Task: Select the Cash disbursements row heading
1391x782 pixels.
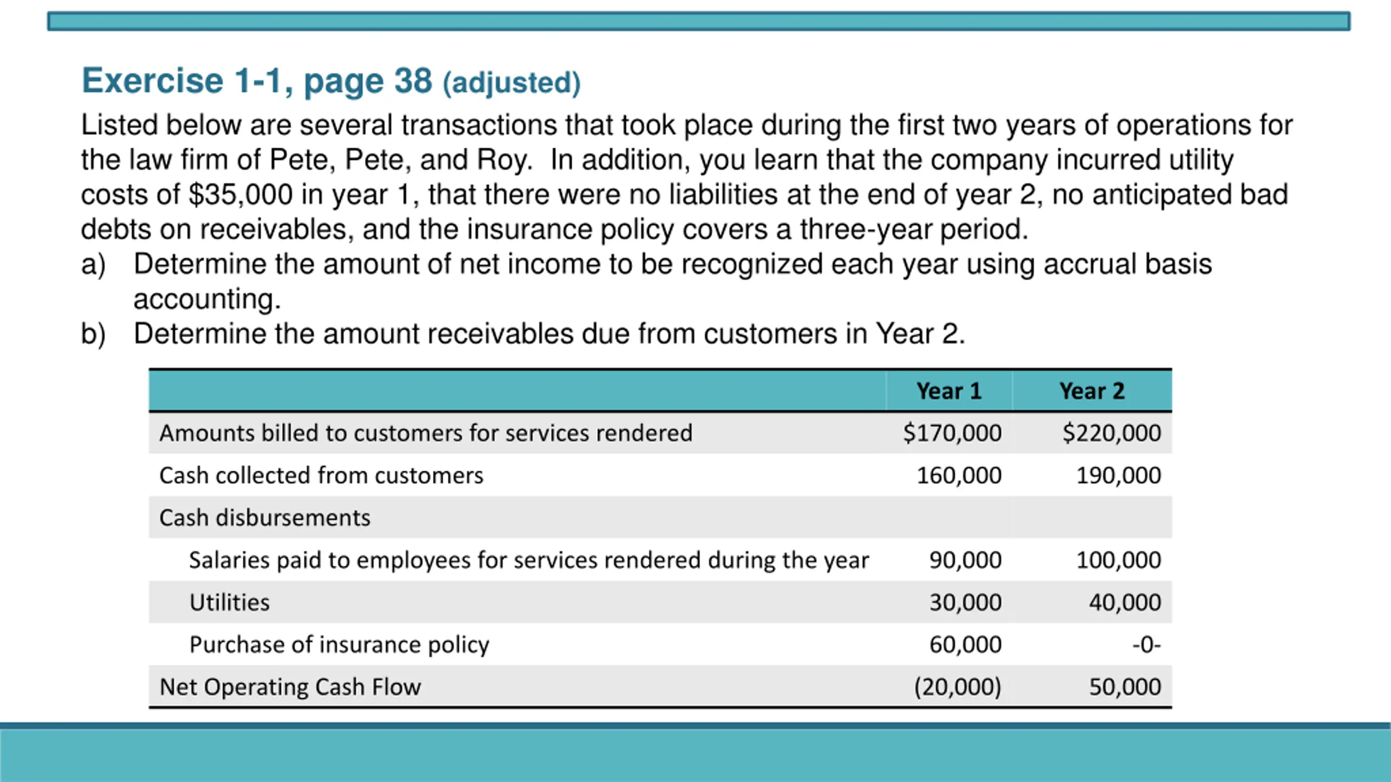Action: (x=265, y=518)
